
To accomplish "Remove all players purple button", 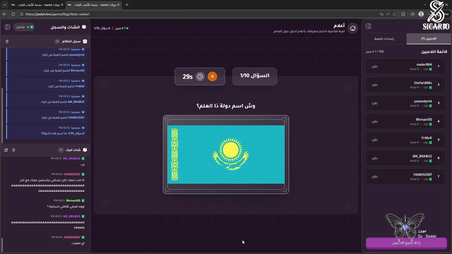I will pos(406,243).
